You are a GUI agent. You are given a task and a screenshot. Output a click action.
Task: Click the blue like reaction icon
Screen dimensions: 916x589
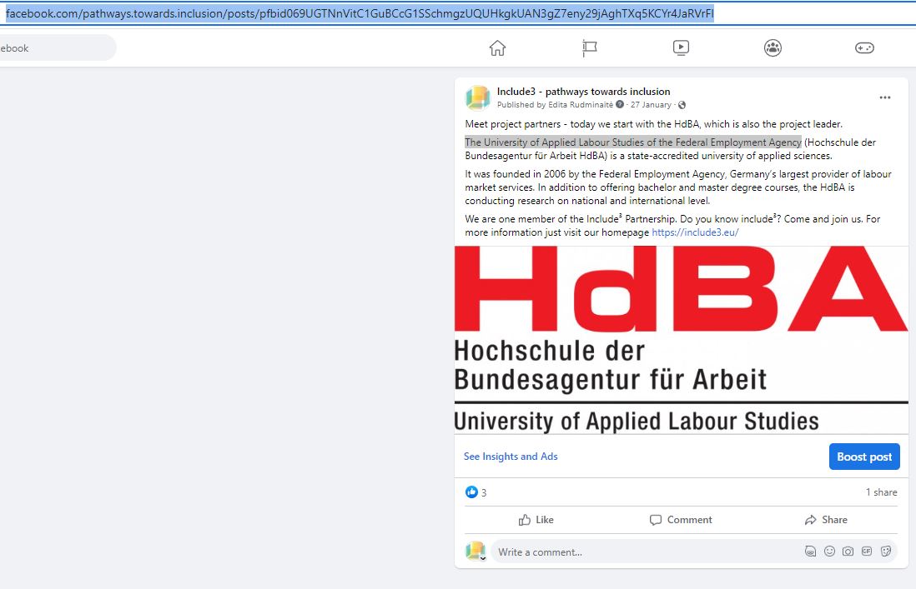pos(471,492)
